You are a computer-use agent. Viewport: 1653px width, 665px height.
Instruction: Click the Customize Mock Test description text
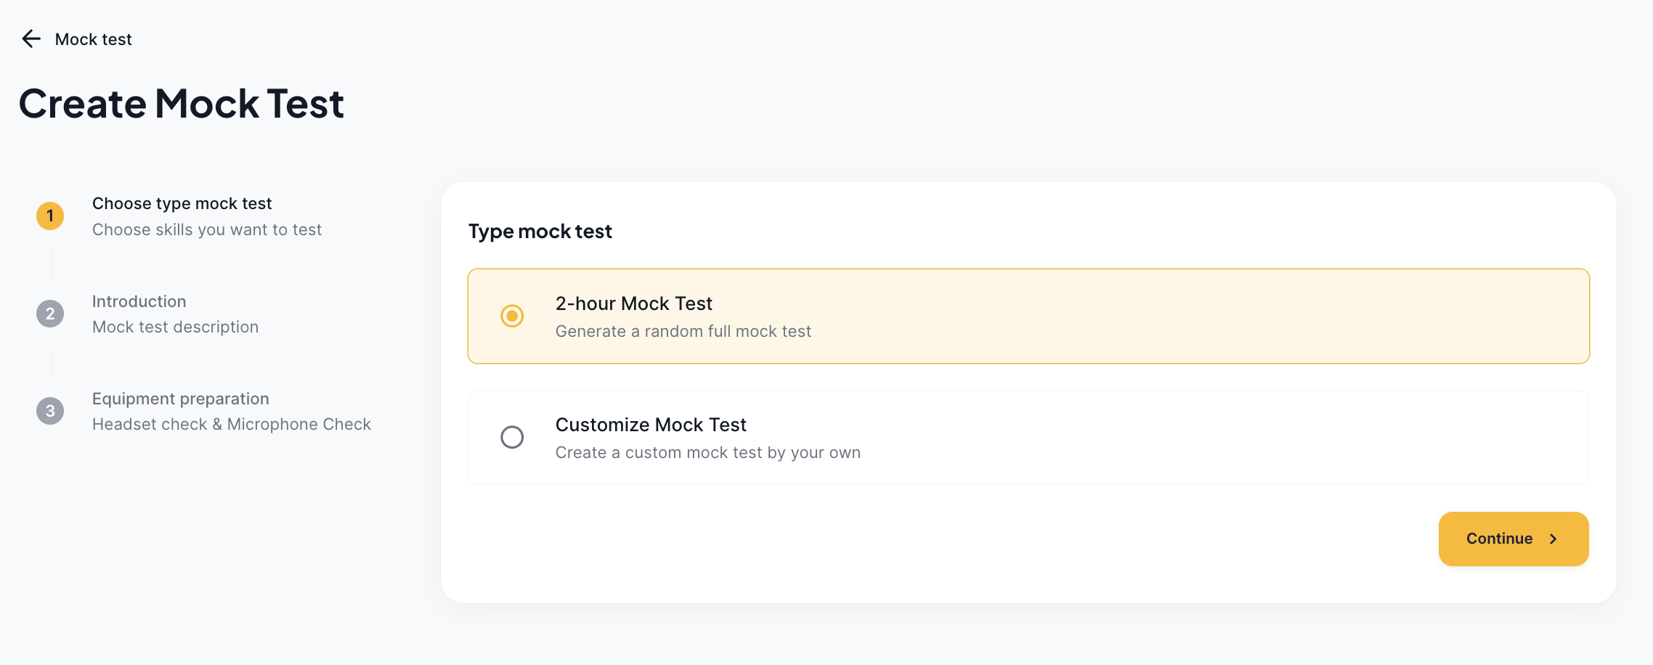point(707,452)
